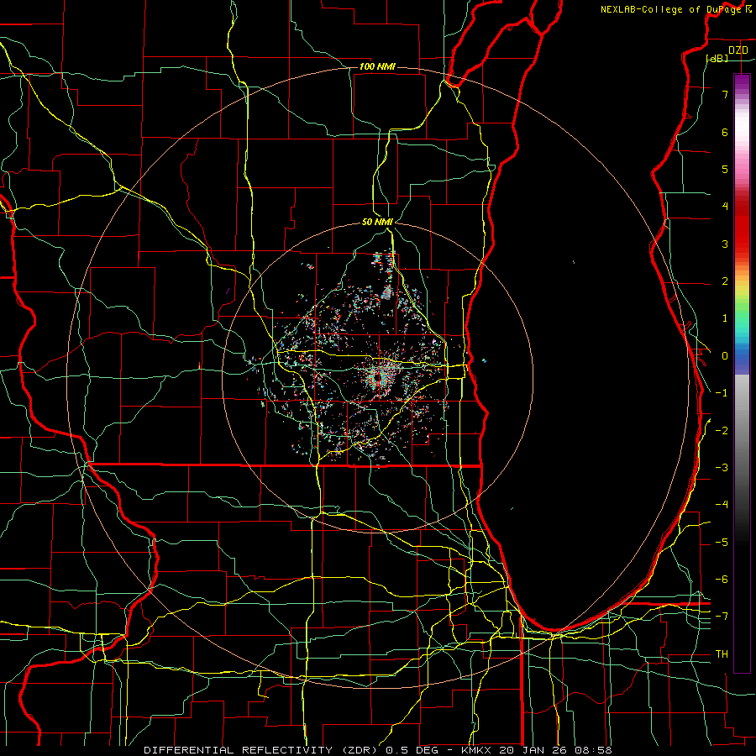Click the 50 NMI range ring label
Image resolution: width=756 pixels, height=756 pixels.
377,222
